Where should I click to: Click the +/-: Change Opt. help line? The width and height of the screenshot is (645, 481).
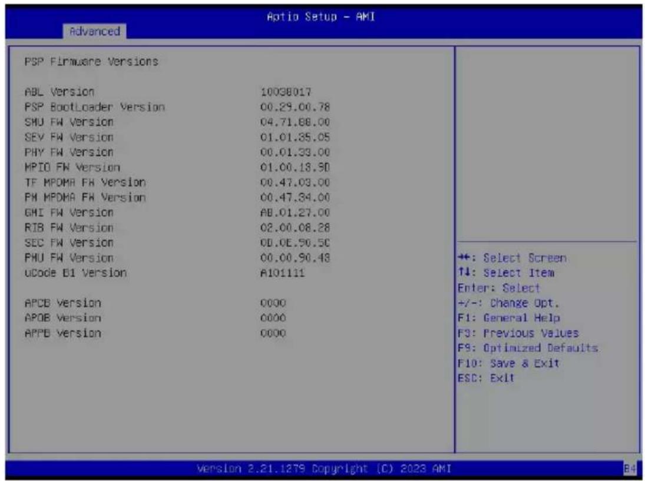pos(508,303)
